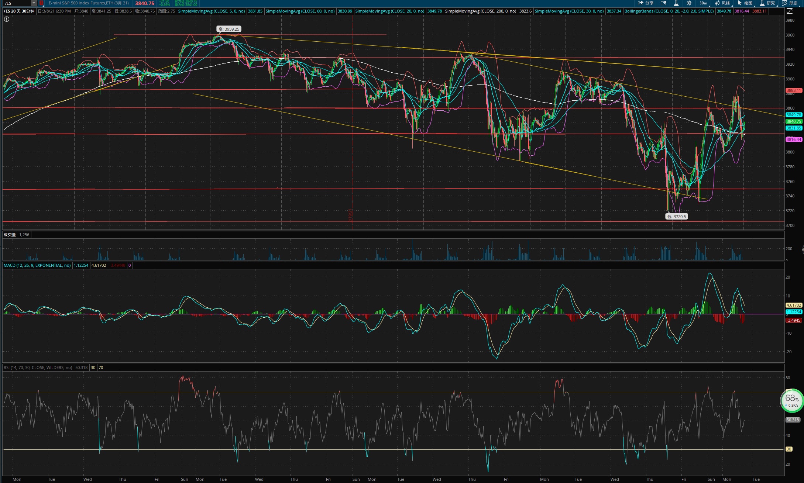Image resolution: width=804 pixels, height=483 pixels.
Task: Select SimpleMovingAvg (CLOSE, 200) study label
Action: [x=481, y=11]
